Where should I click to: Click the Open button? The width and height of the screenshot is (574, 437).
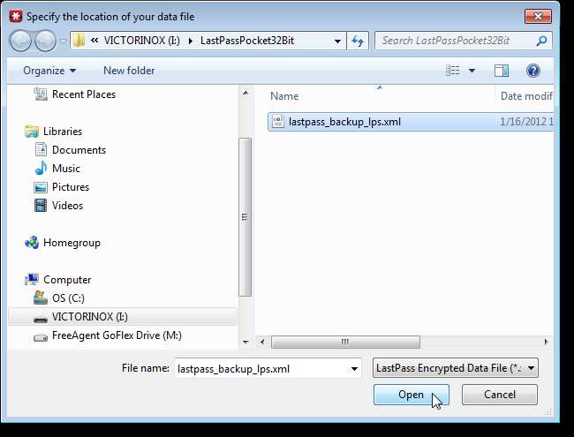pos(412,395)
